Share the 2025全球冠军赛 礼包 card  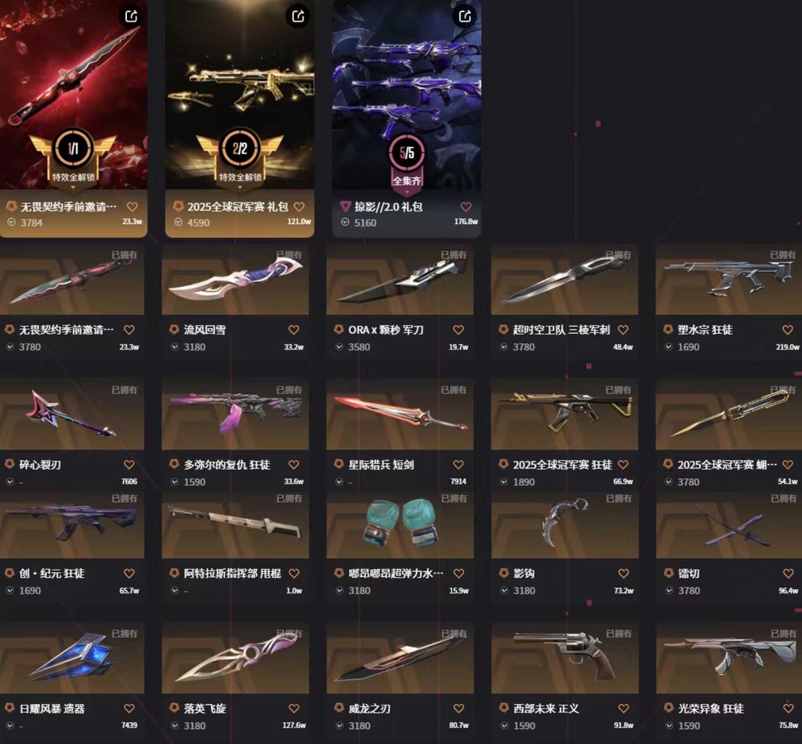point(299,16)
